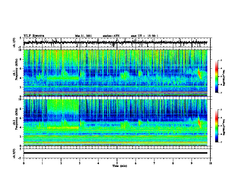Click the ch.1 waveform trace

[115, 42]
